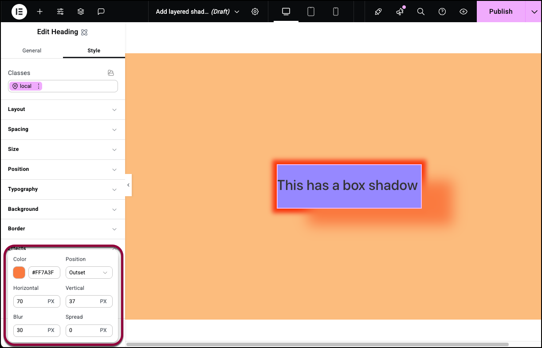This screenshot has height=348, width=542.
Task: Open site settings sliders icon
Action: click(60, 12)
